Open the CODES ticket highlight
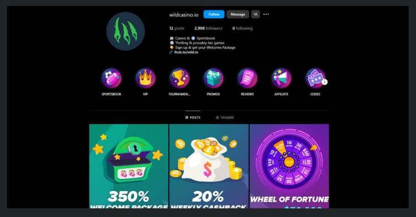Screen dimensions: 416x217 315,78
